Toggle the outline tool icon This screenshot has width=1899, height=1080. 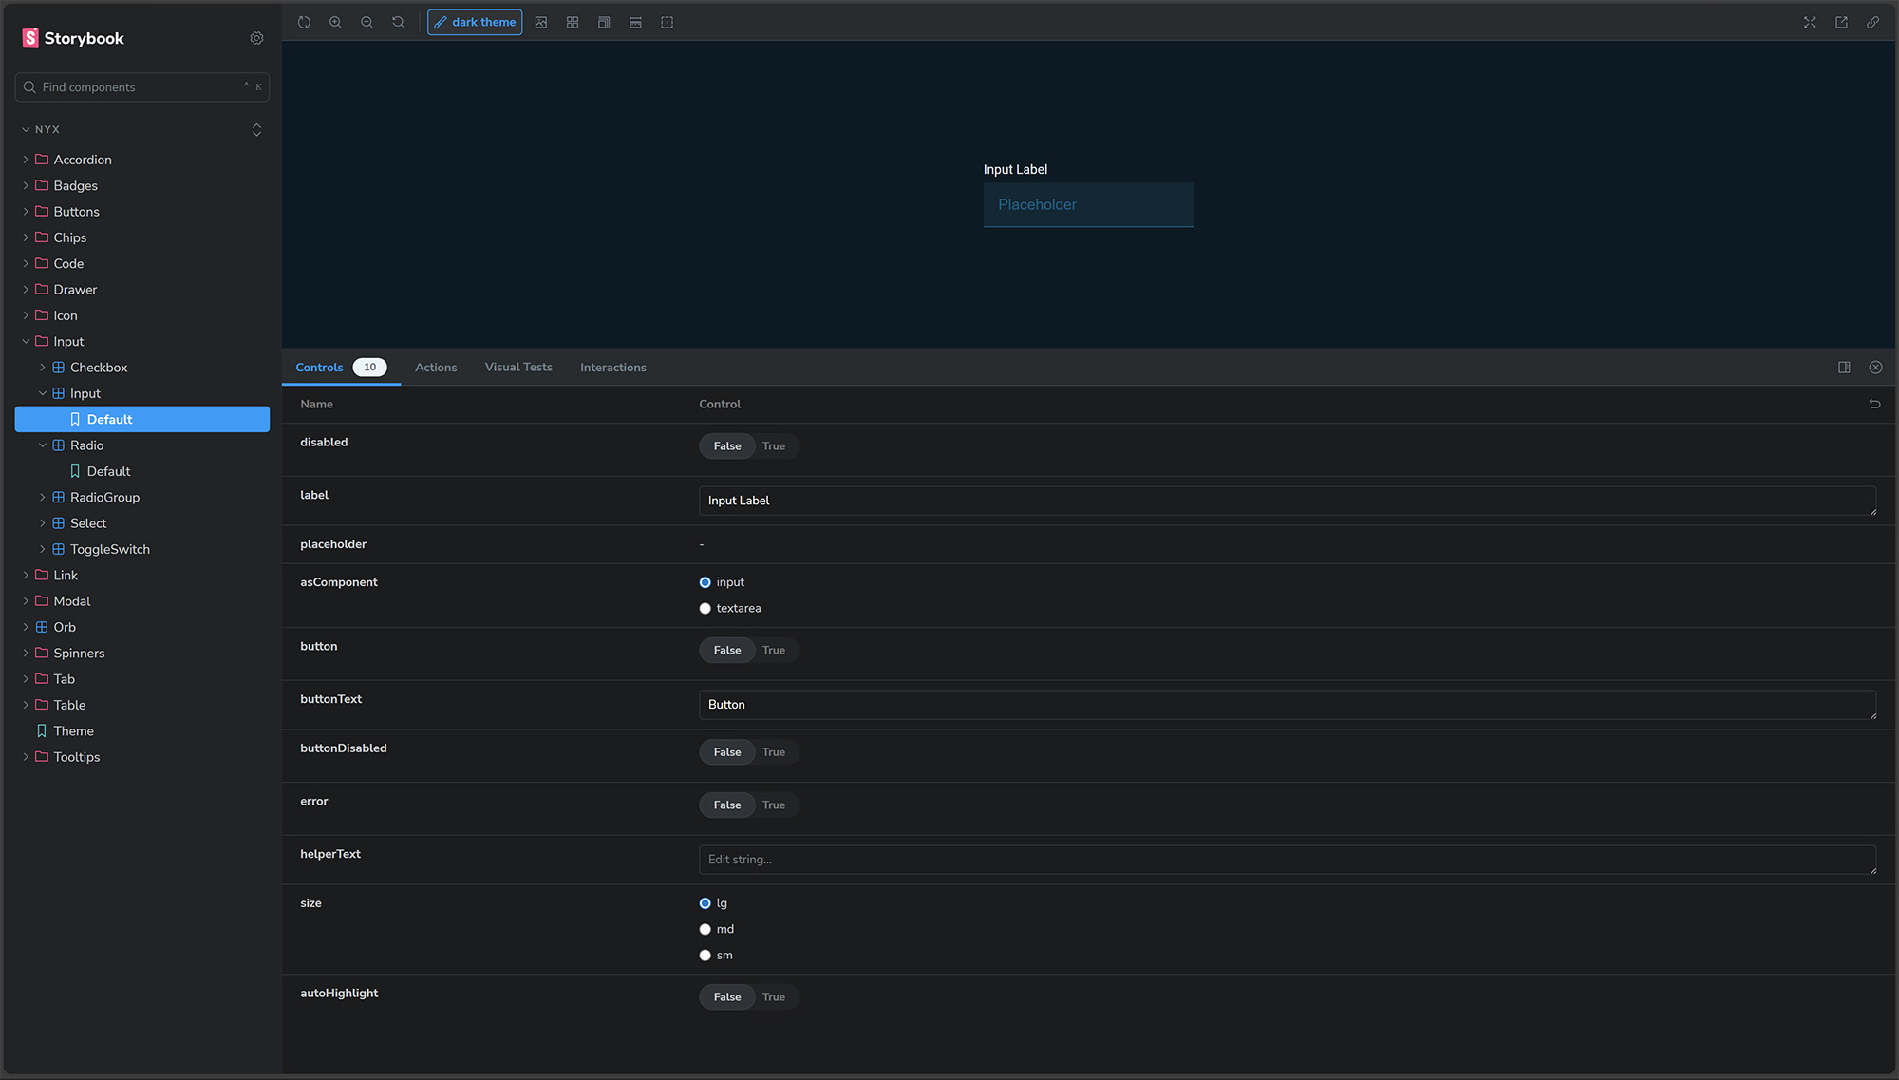click(x=667, y=22)
